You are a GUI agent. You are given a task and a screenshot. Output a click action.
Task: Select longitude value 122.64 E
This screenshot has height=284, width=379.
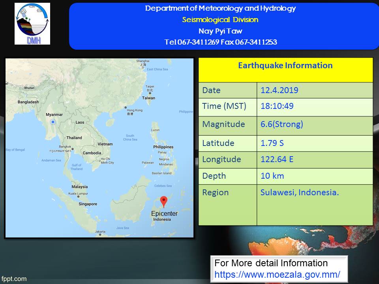pos(277,159)
